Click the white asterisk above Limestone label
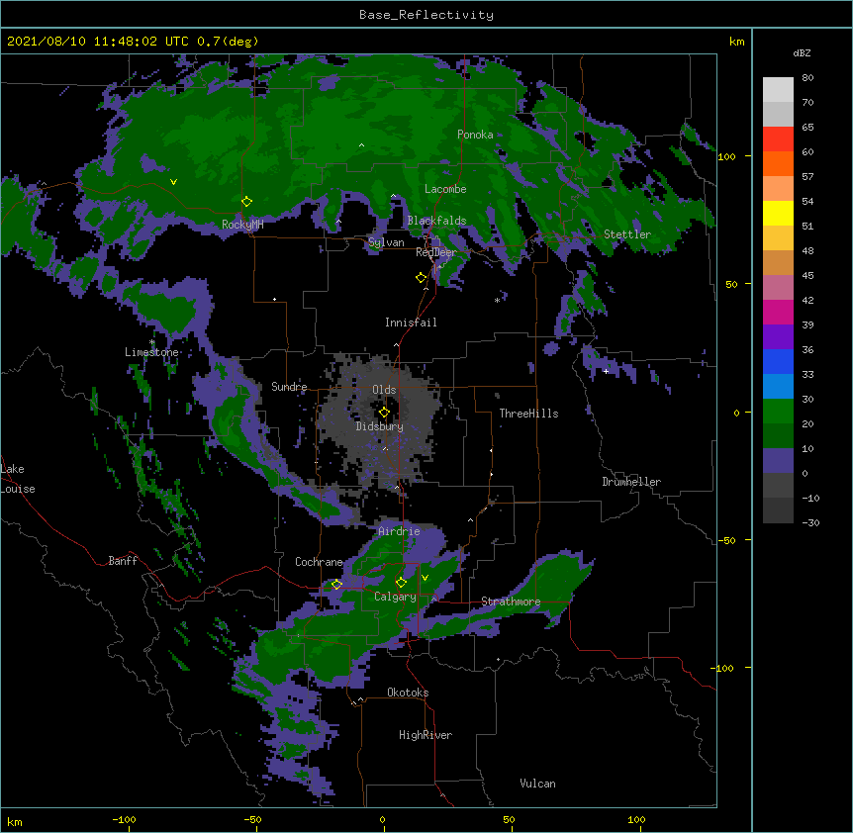853x833 pixels. [x=152, y=342]
